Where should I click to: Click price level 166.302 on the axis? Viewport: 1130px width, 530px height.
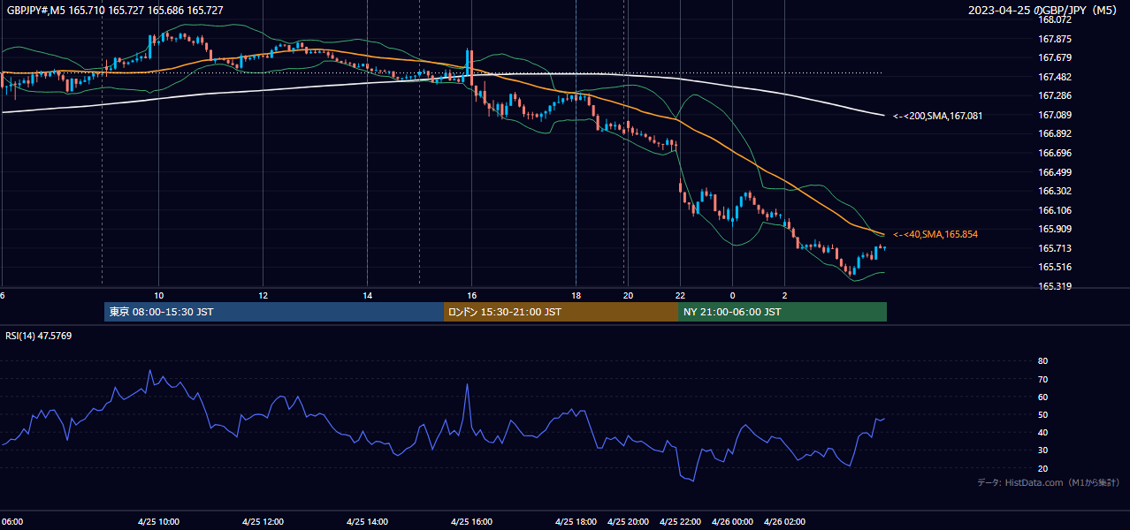(x=1054, y=191)
